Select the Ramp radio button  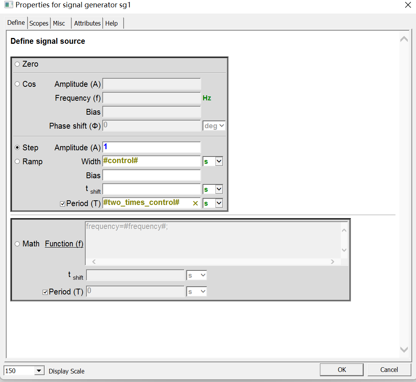tap(17, 162)
